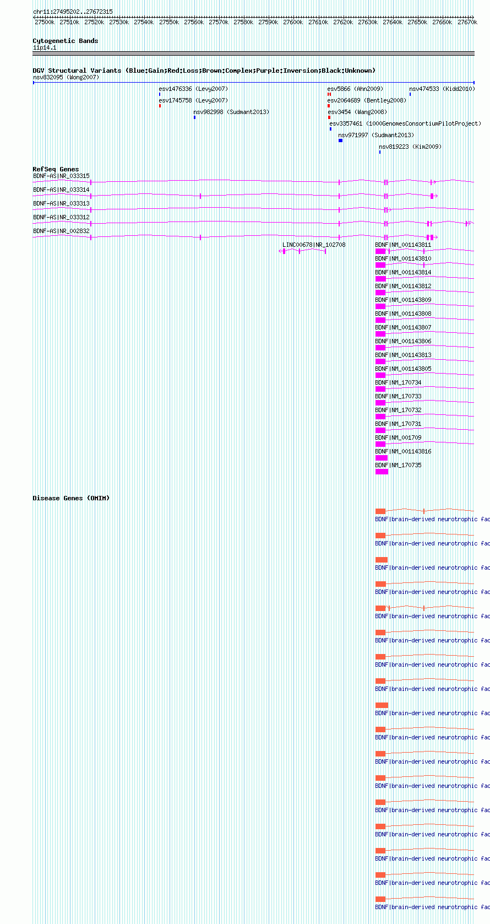Open transcript BDNF-AS|NR_033312
The width and height of the screenshot is (490, 924).
61,217
